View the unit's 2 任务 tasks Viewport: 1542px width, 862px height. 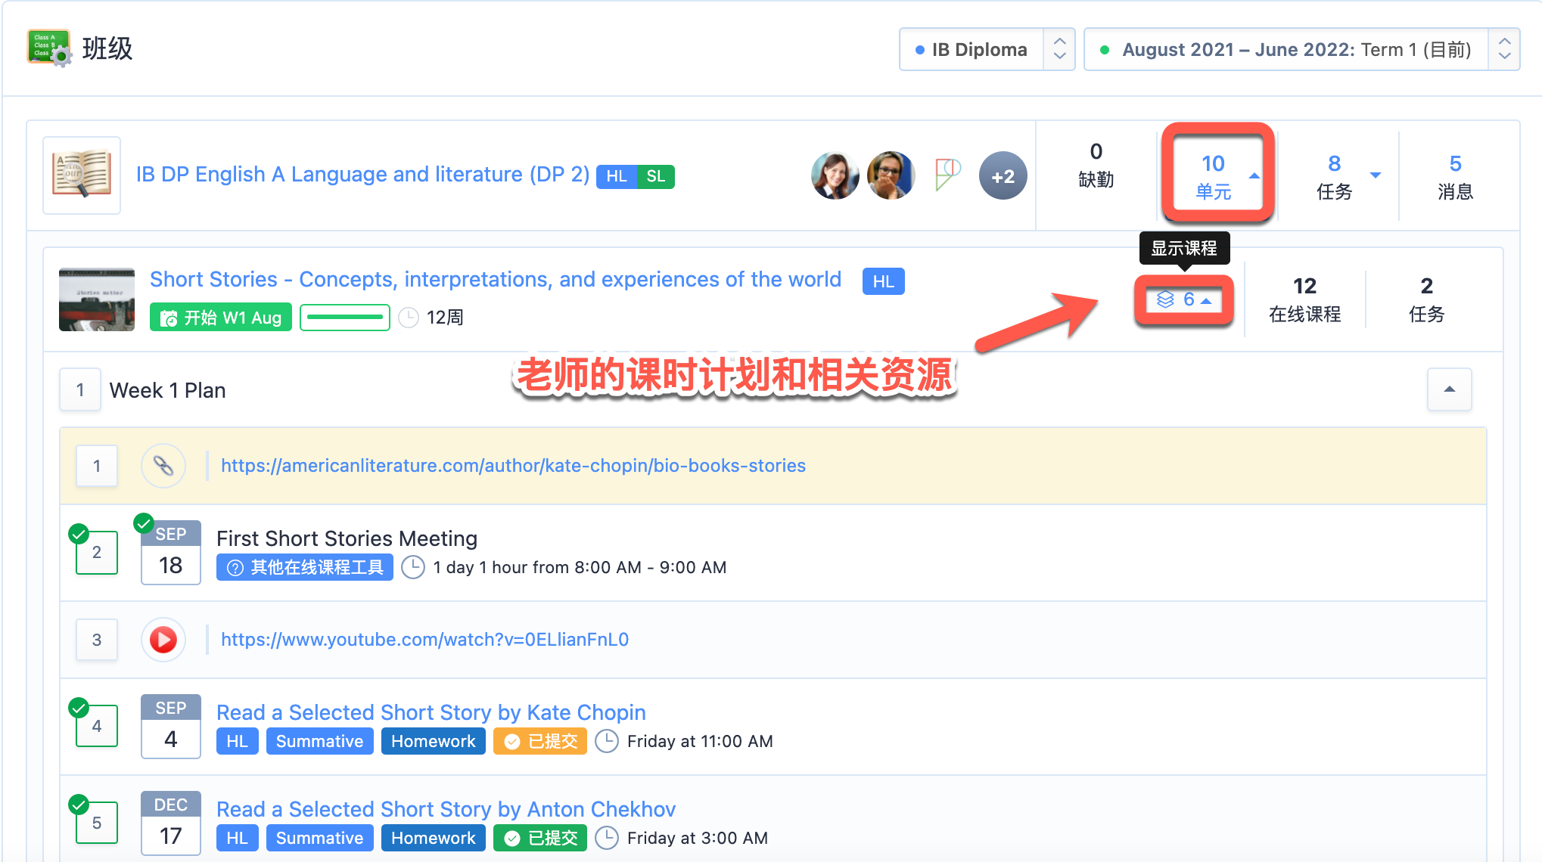point(1427,299)
